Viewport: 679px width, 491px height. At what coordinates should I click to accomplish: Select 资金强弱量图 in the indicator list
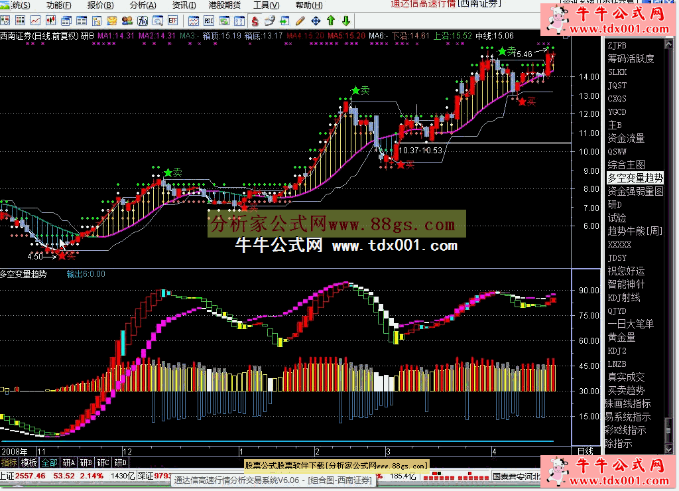click(635, 191)
